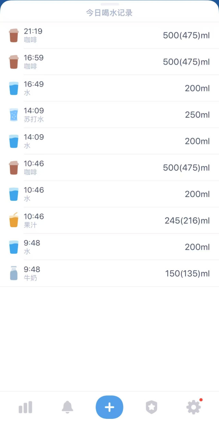The height and width of the screenshot is (424, 219).
Task: Open settings gear with red dot
Action: coord(194,407)
